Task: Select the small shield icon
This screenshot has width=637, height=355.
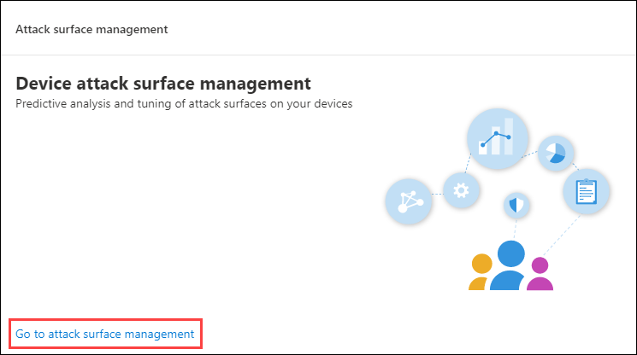Action: (516, 205)
